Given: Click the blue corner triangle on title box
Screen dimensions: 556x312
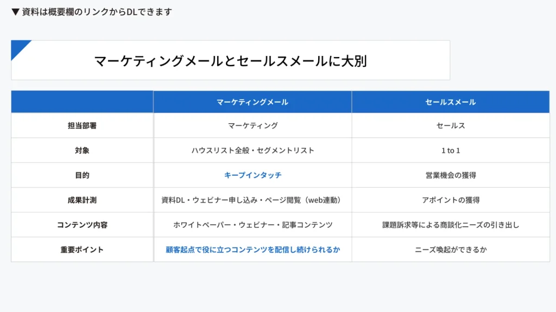Looking at the screenshot, I should pos(18,47).
